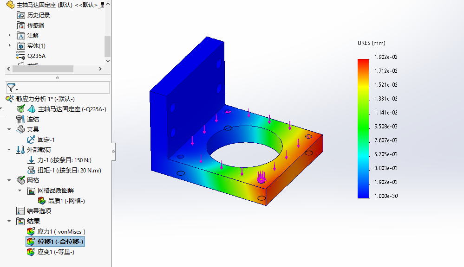Click the large circular hole in the base plate
This screenshot has width=464, height=267.
tap(245, 147)
